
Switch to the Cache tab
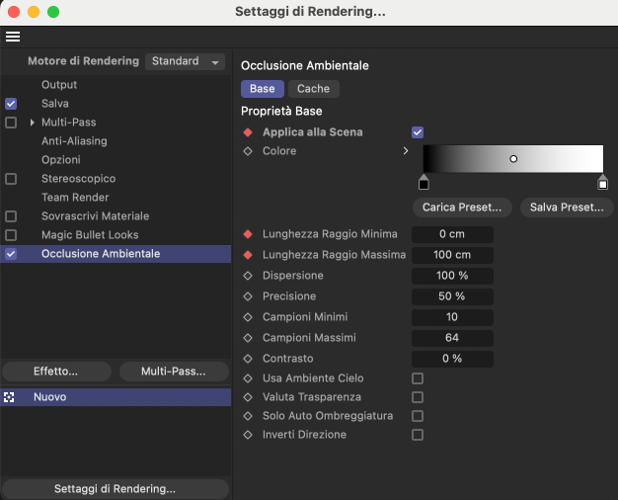tap(313, 89)
